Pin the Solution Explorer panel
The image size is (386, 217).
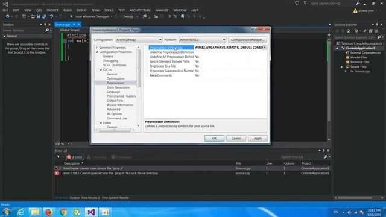(377, 25)
